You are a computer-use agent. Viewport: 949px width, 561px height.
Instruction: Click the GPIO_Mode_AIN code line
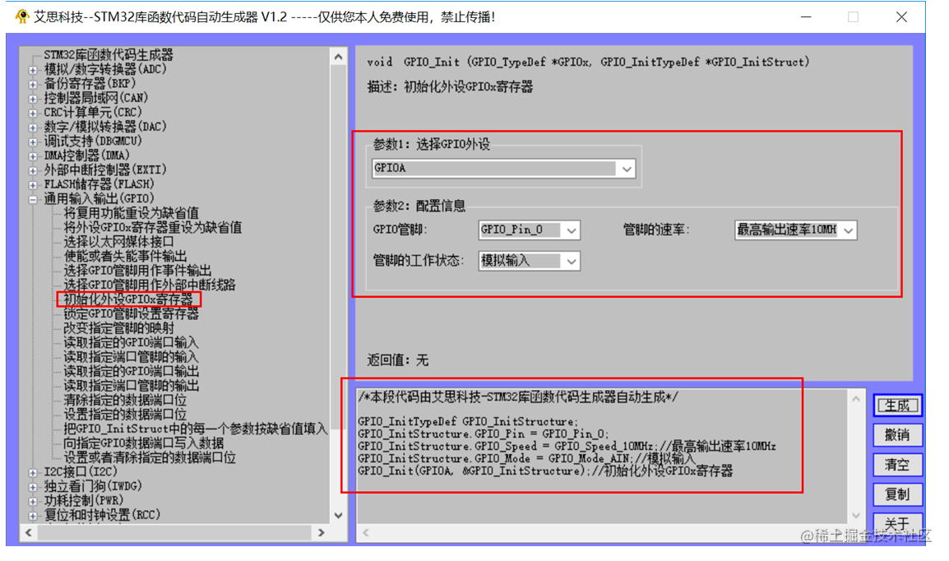(526, 459)
